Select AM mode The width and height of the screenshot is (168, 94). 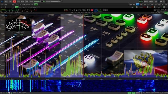13,7
